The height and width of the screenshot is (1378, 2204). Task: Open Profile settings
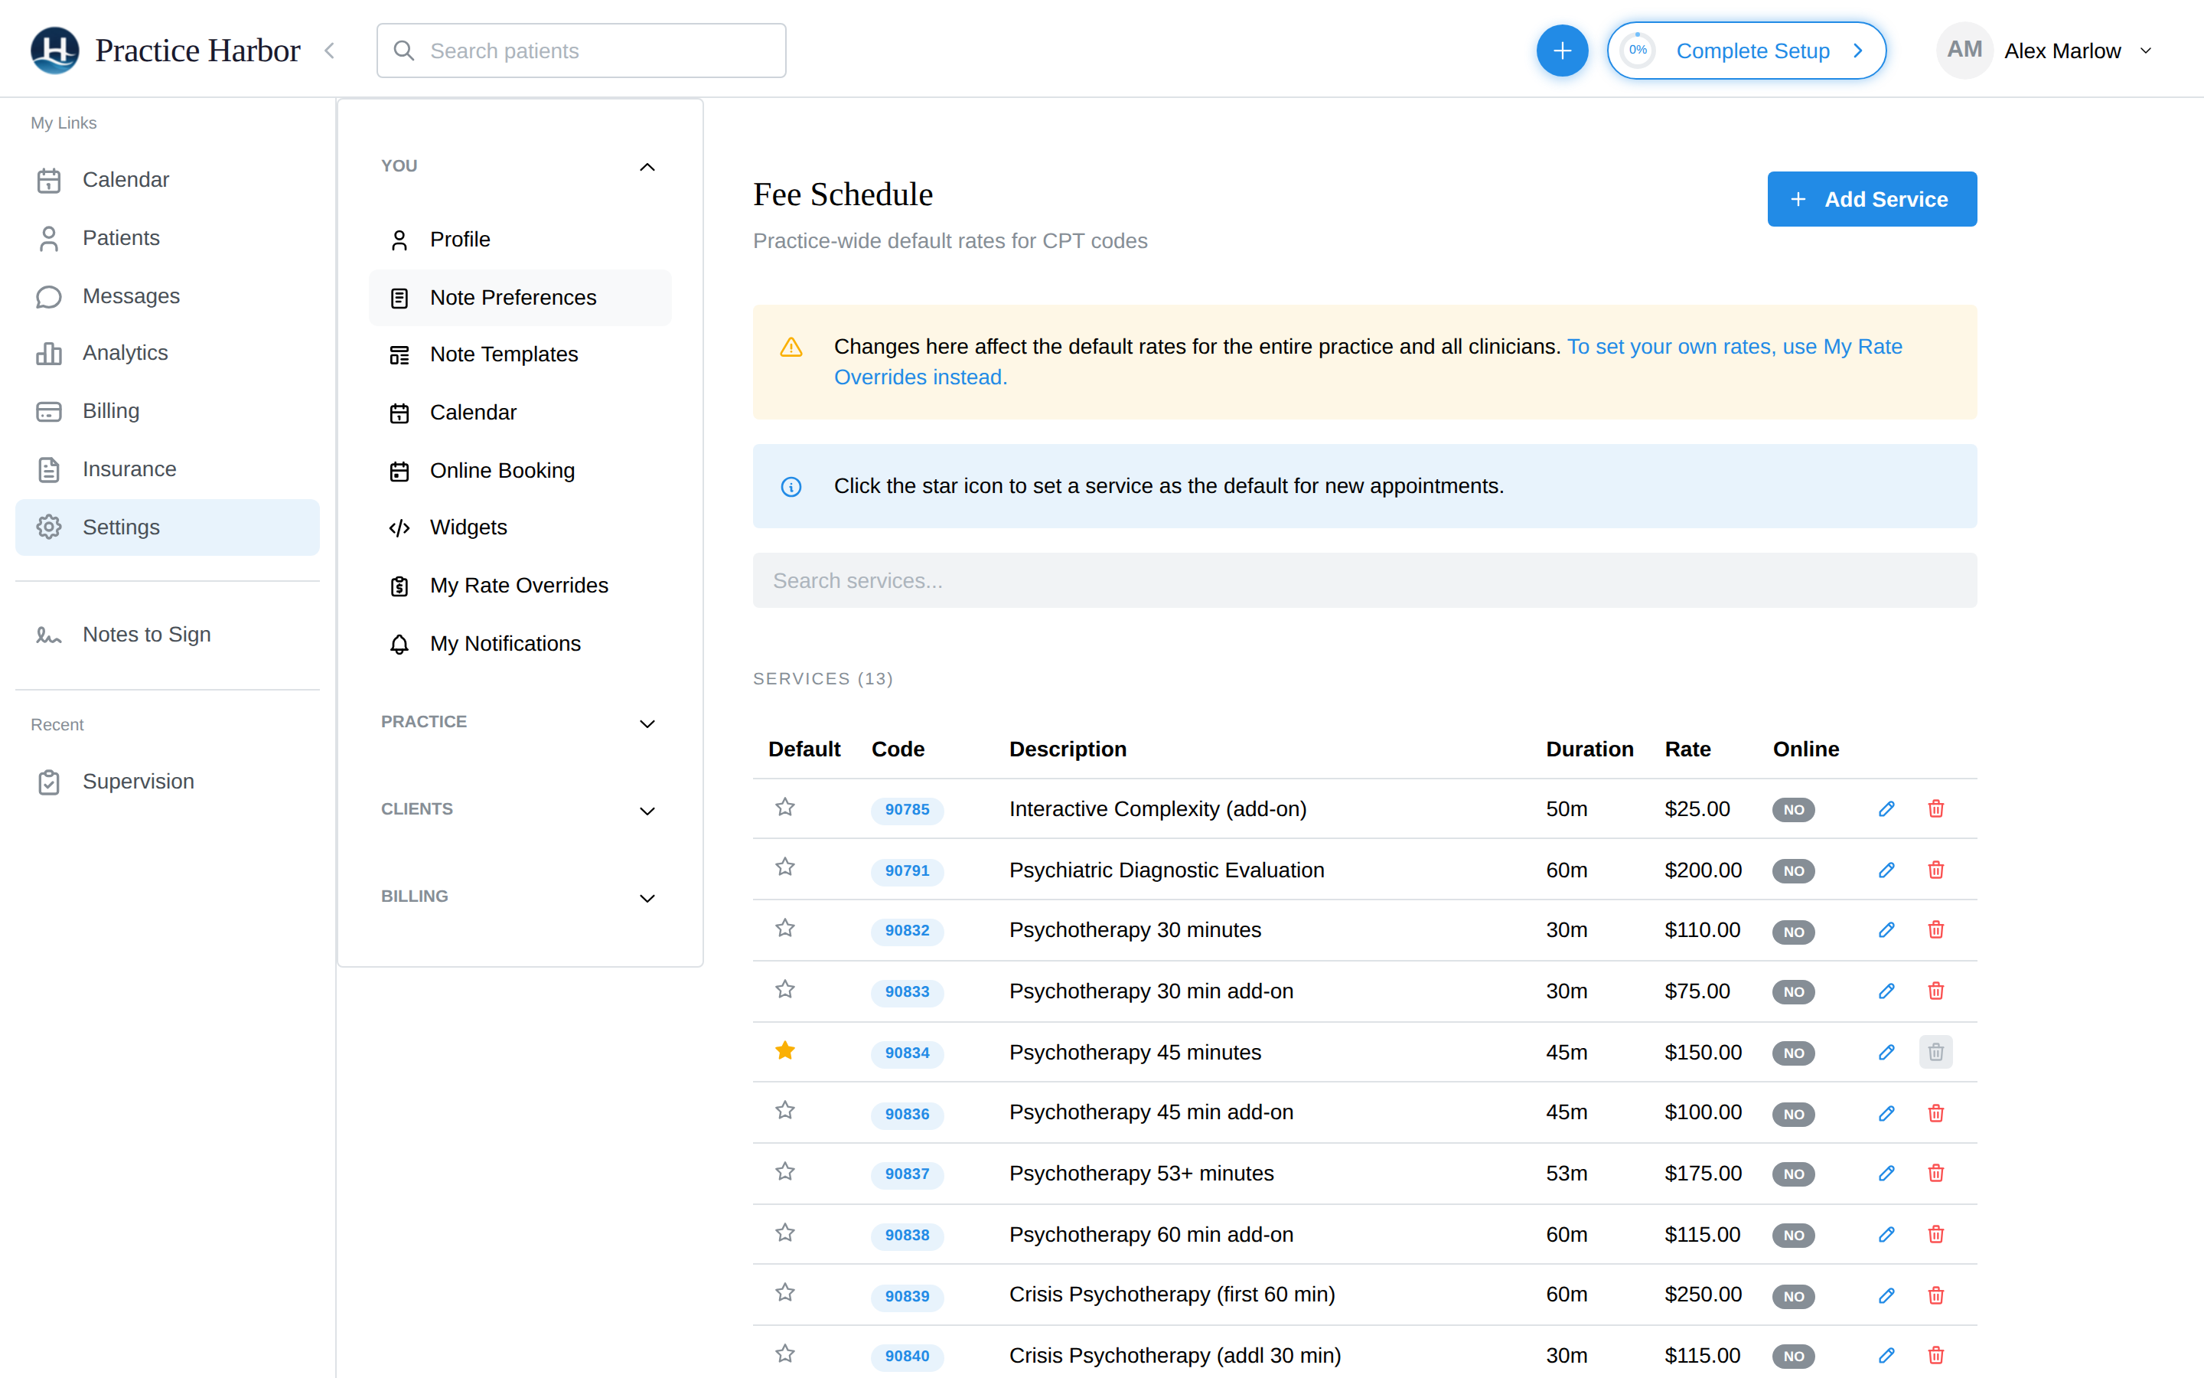520,240
